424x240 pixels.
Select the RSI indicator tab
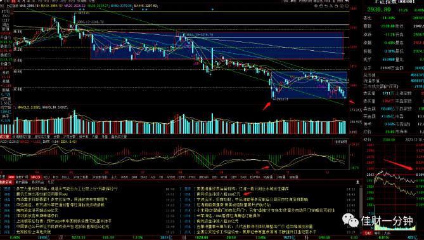click(56, 177)
